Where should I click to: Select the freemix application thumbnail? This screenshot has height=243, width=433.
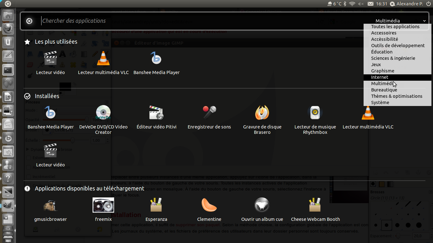coord(103,205)
